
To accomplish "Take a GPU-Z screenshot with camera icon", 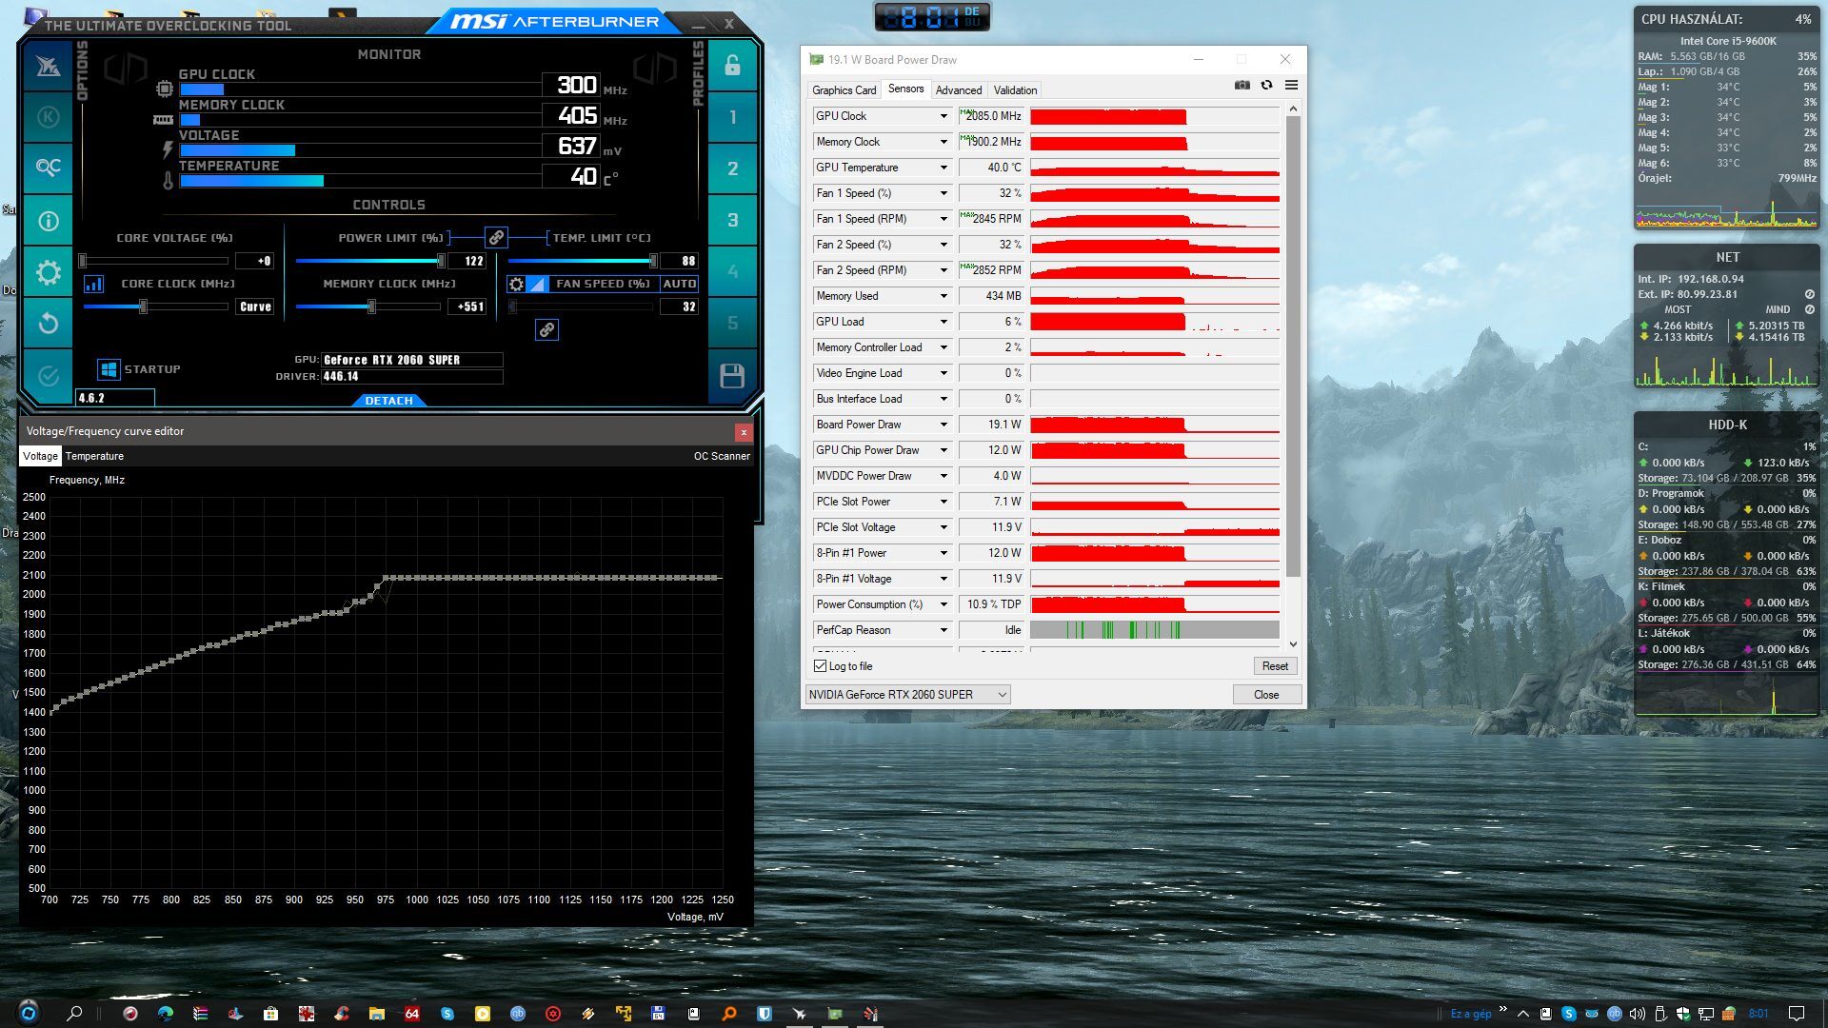I will pyautogui.click(x=1242, y=85).
